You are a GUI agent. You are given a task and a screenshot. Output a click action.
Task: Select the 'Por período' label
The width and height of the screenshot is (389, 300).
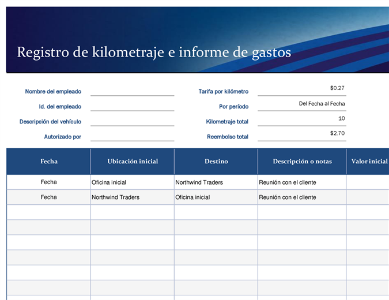pos(233,107)
